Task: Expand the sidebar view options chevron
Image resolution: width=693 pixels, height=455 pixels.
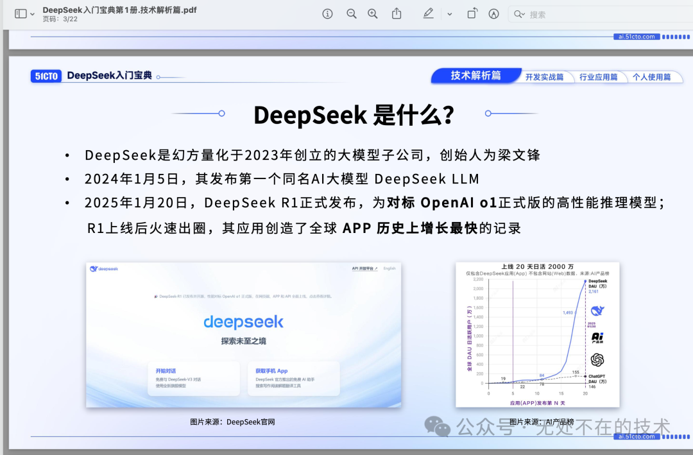Action: point(32,14)
